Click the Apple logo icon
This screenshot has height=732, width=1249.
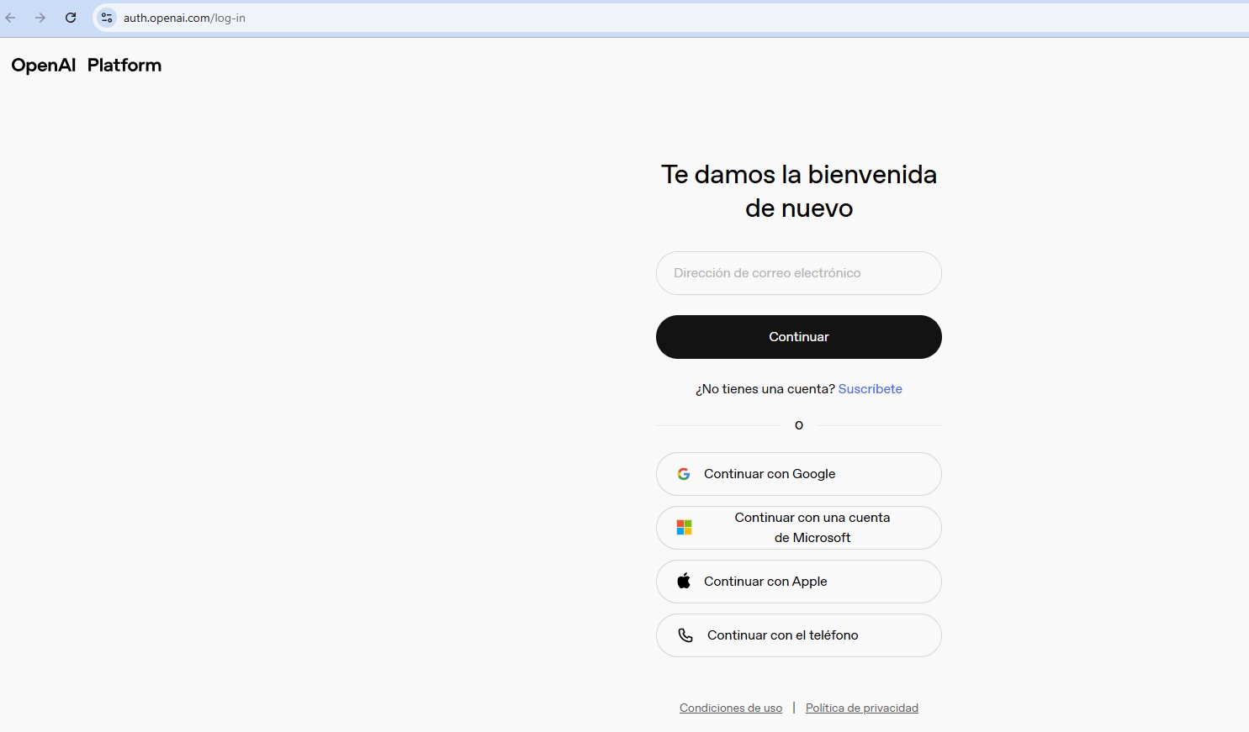pos(684,581)
